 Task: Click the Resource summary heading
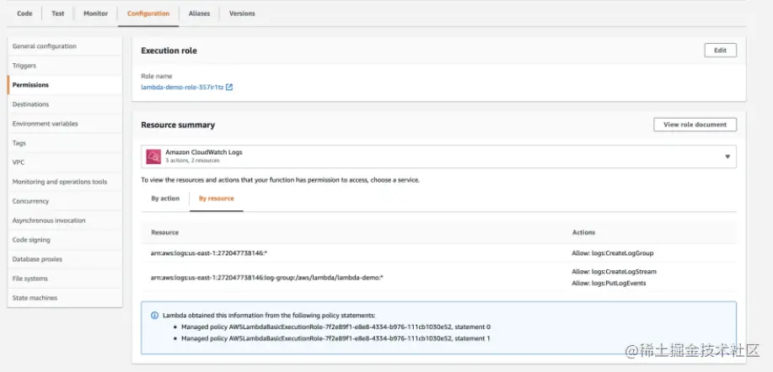(178, 125)
